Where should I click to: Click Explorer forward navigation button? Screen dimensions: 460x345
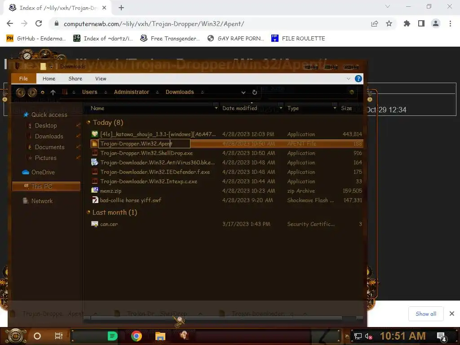(32, 93)
